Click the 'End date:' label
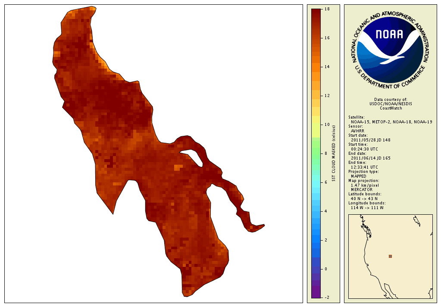 click(357, 153)
